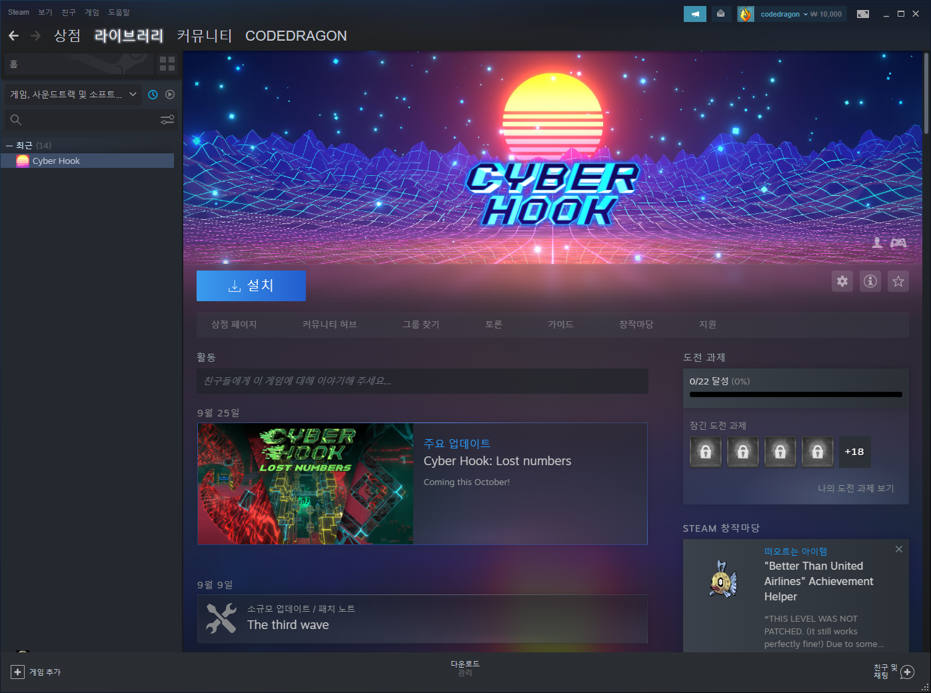The height and width of the screenshot is (693, 931).
Task: Click the 홈 home button
Action: click(x=78, y=64)
